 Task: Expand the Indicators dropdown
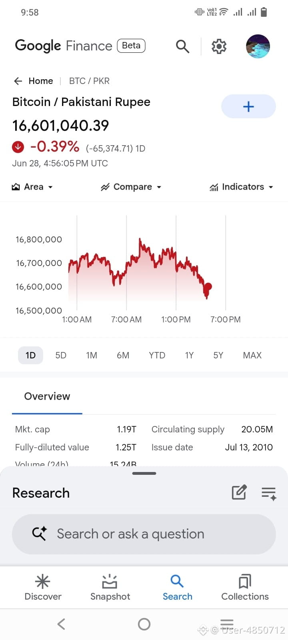tap(241, 187)
